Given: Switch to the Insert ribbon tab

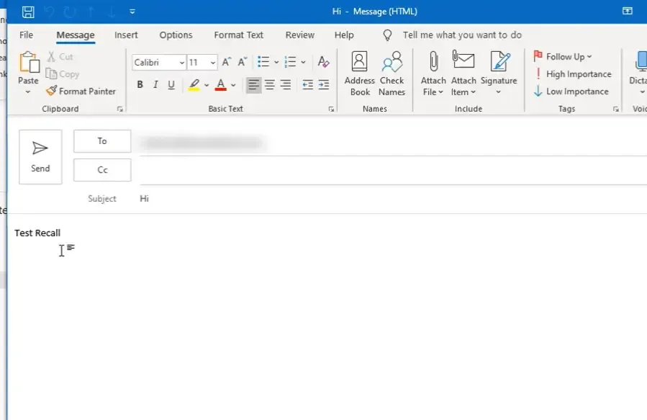Looking at the screenshot, I should coord(126,35).
